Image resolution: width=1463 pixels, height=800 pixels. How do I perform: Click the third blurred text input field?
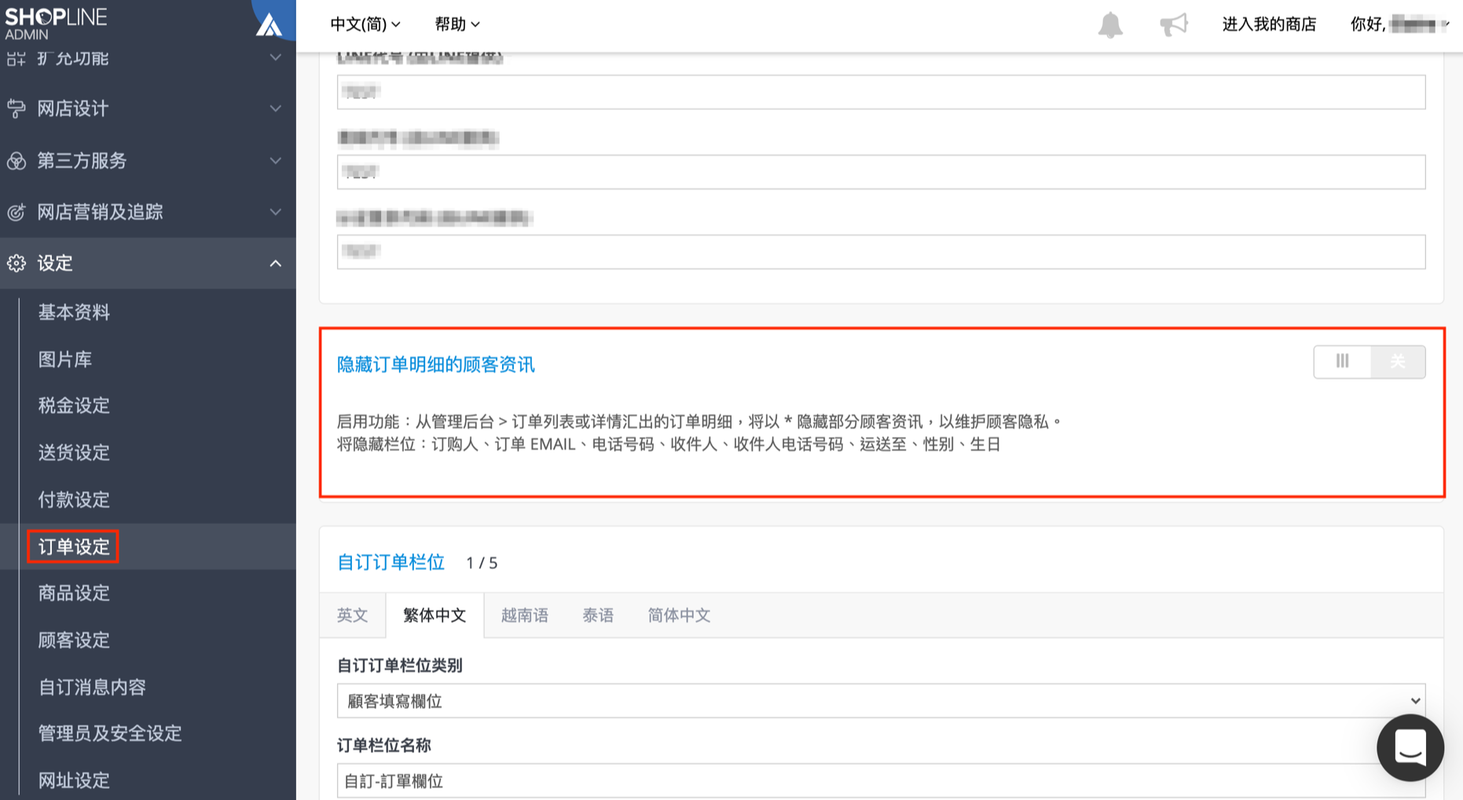tap(881, 252)
